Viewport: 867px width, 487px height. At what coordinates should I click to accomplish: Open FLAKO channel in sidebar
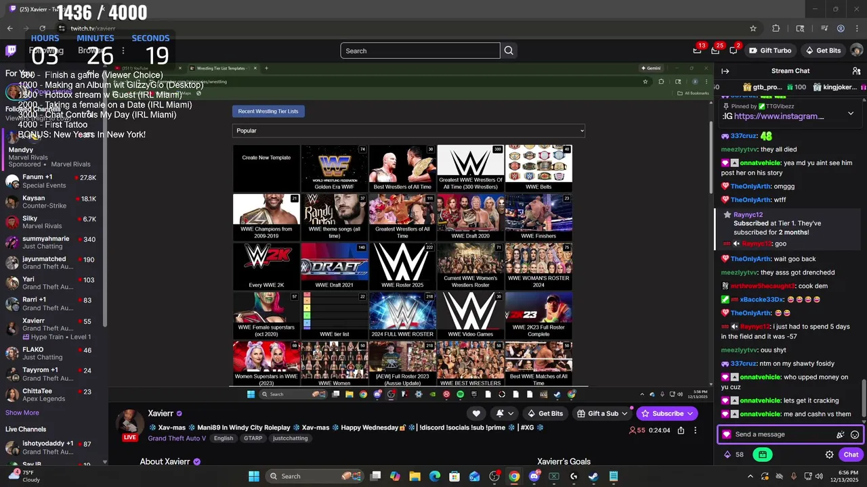53,353
